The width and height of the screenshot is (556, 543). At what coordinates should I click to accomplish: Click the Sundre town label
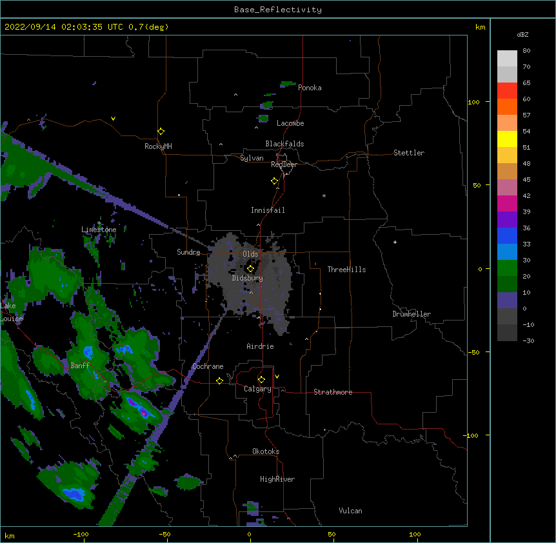click(188, 252)
